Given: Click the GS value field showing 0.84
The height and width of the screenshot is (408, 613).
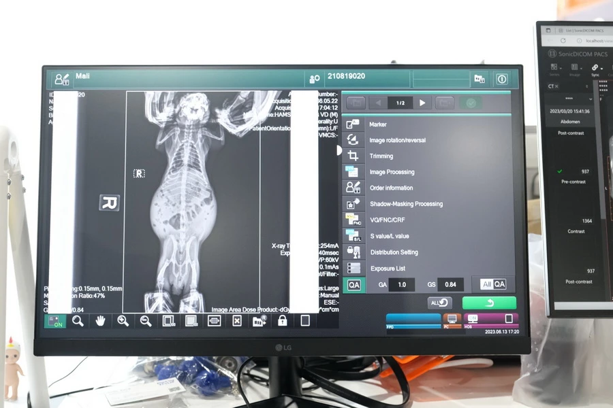Looking at the screenshot, I should pos(450,285).
